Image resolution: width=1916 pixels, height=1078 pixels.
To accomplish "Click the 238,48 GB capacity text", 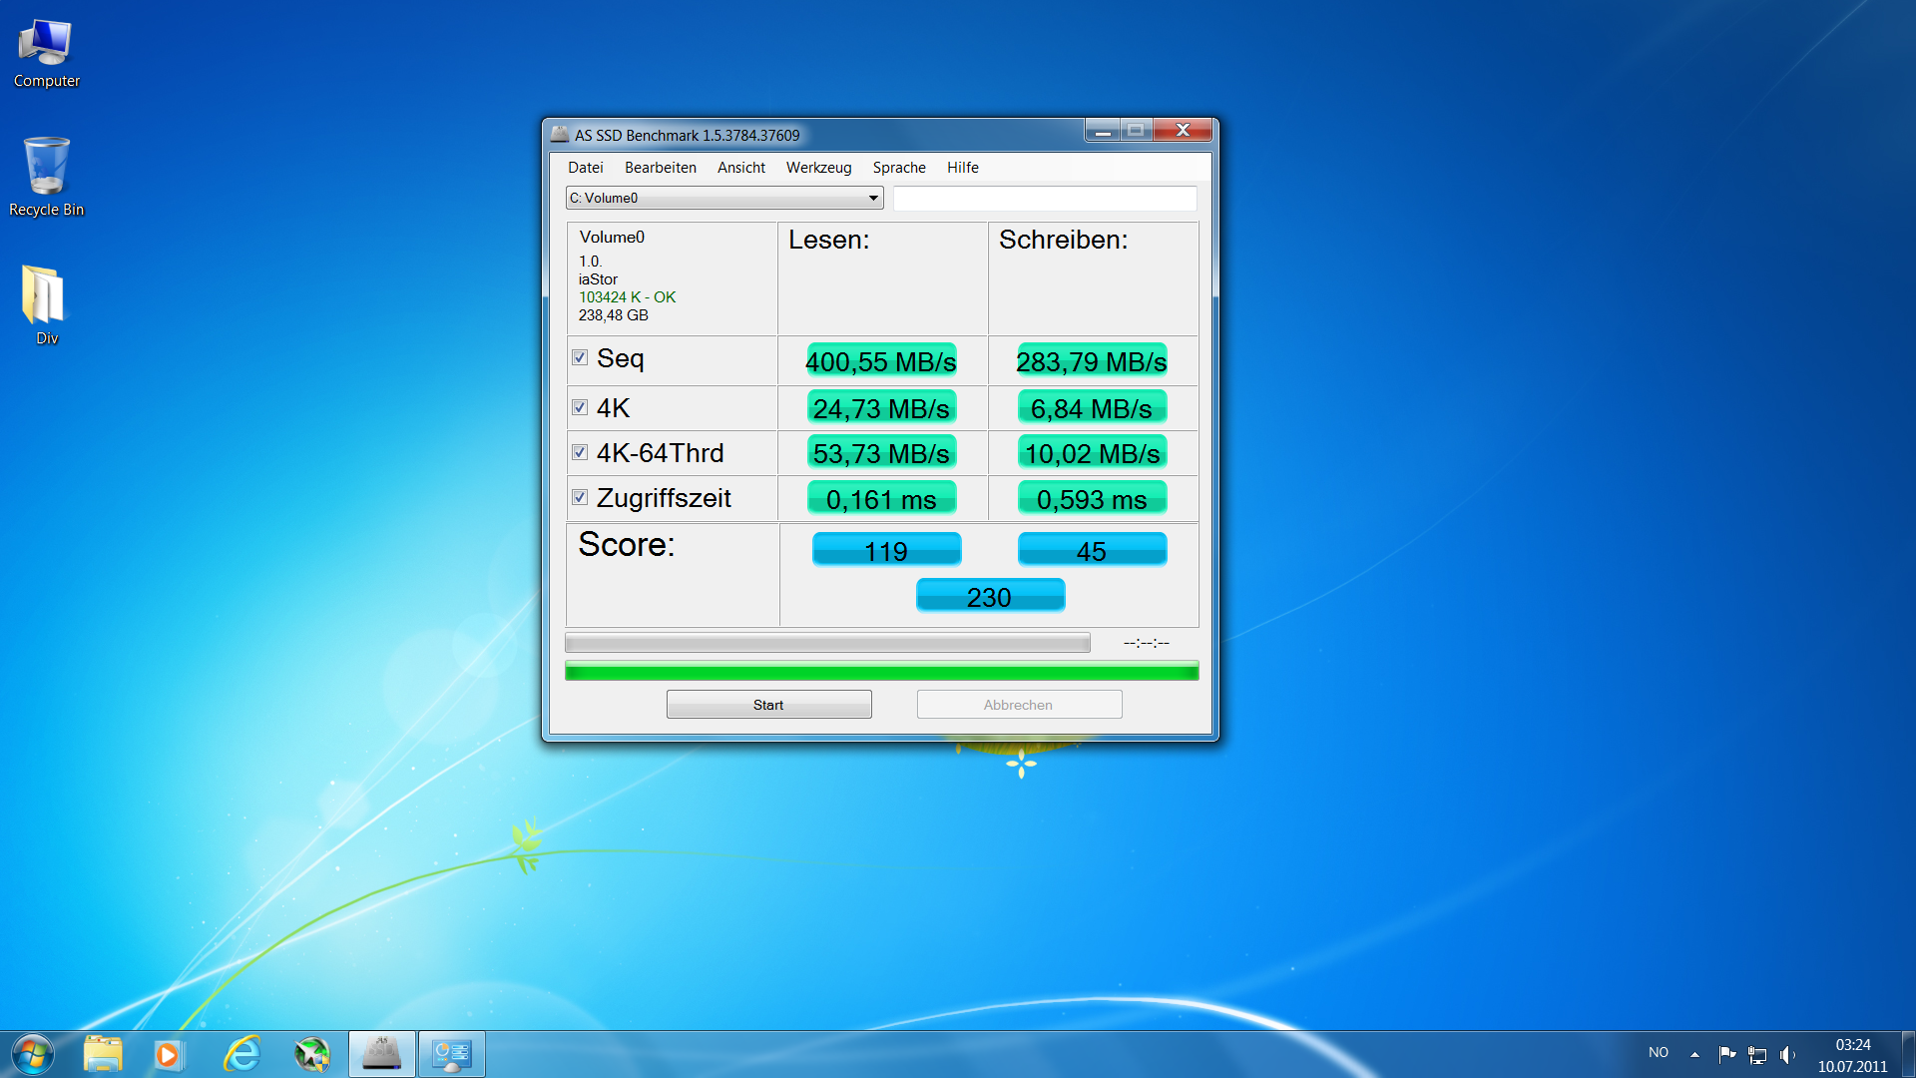I will tap(614, 315).
